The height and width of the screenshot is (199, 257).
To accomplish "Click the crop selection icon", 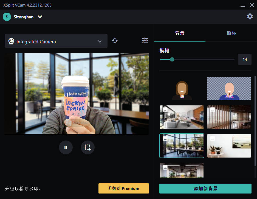I will (88, 147).
